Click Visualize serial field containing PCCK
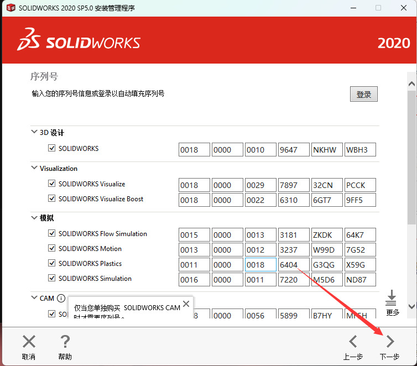 point(360,185)
